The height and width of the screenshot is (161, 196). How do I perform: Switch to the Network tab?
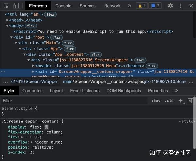(x=112, y=6)
